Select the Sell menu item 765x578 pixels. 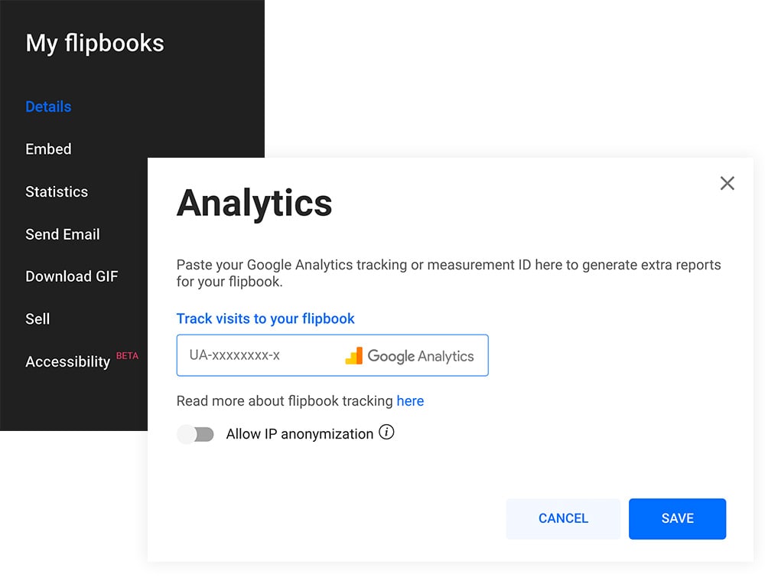tap(37, 318)
